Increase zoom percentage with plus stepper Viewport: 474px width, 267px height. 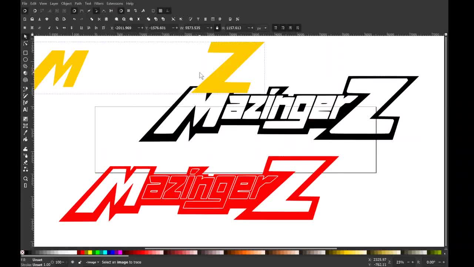tap(413, 262)
